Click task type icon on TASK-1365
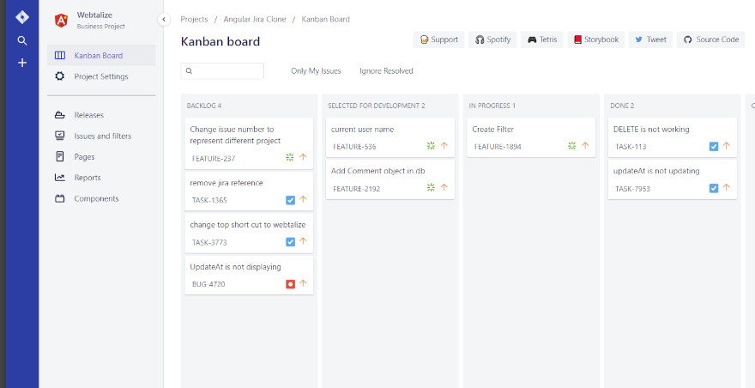The height and width of the screenshot is (388, 755). point(290,200)
